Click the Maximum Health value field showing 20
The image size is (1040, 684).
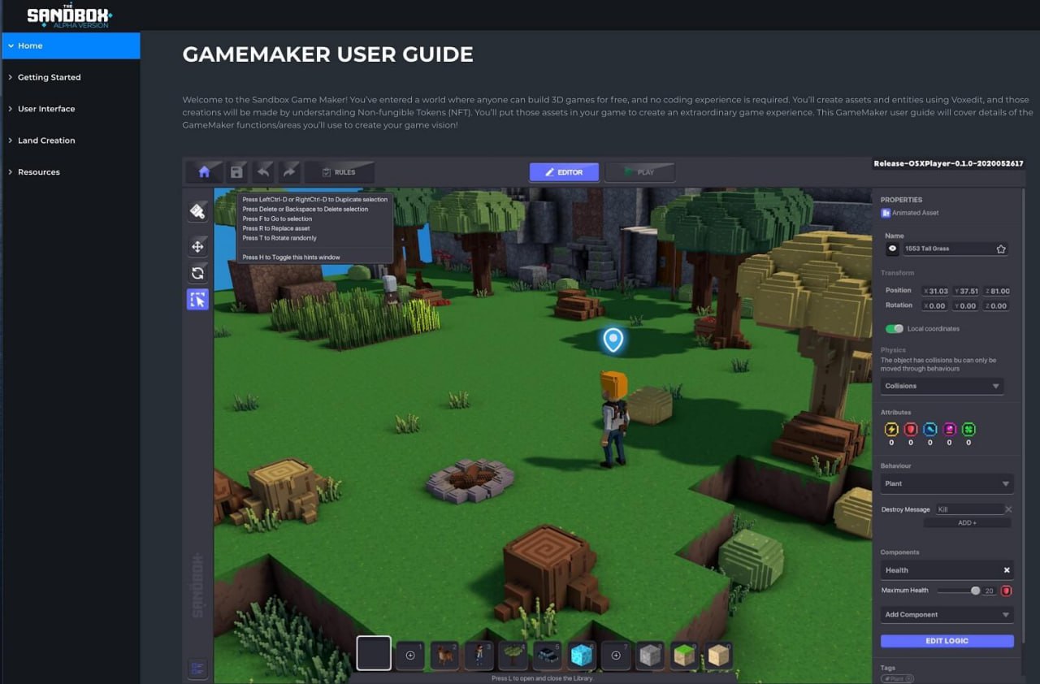989,591
